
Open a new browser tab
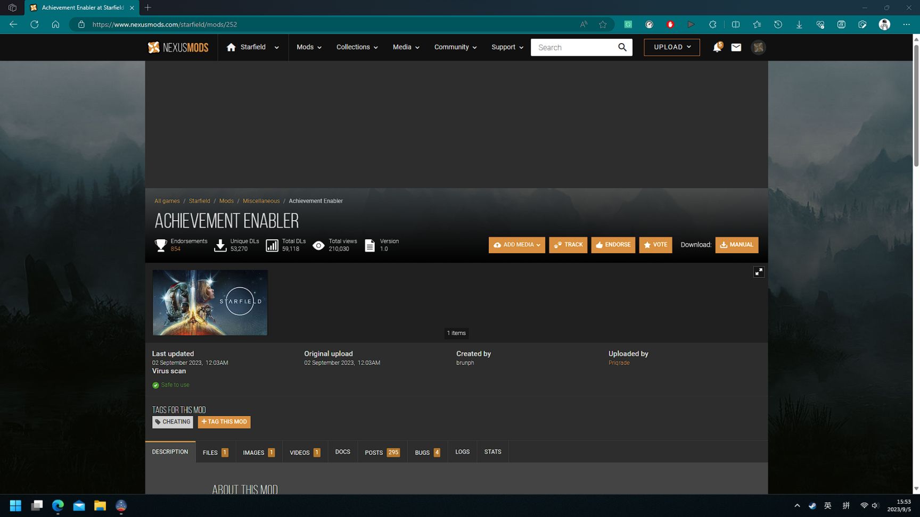148,7
